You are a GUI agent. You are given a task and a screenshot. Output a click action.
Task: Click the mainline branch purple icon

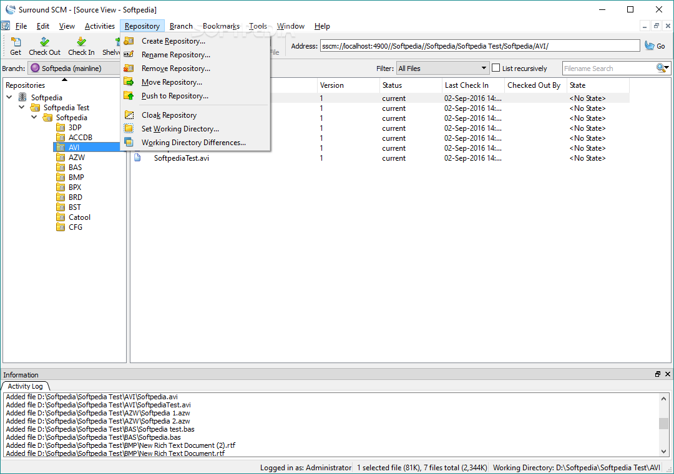[x=35, y=68]
